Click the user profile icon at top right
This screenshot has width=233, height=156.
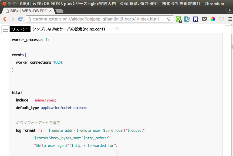click(x=229, y=10)
